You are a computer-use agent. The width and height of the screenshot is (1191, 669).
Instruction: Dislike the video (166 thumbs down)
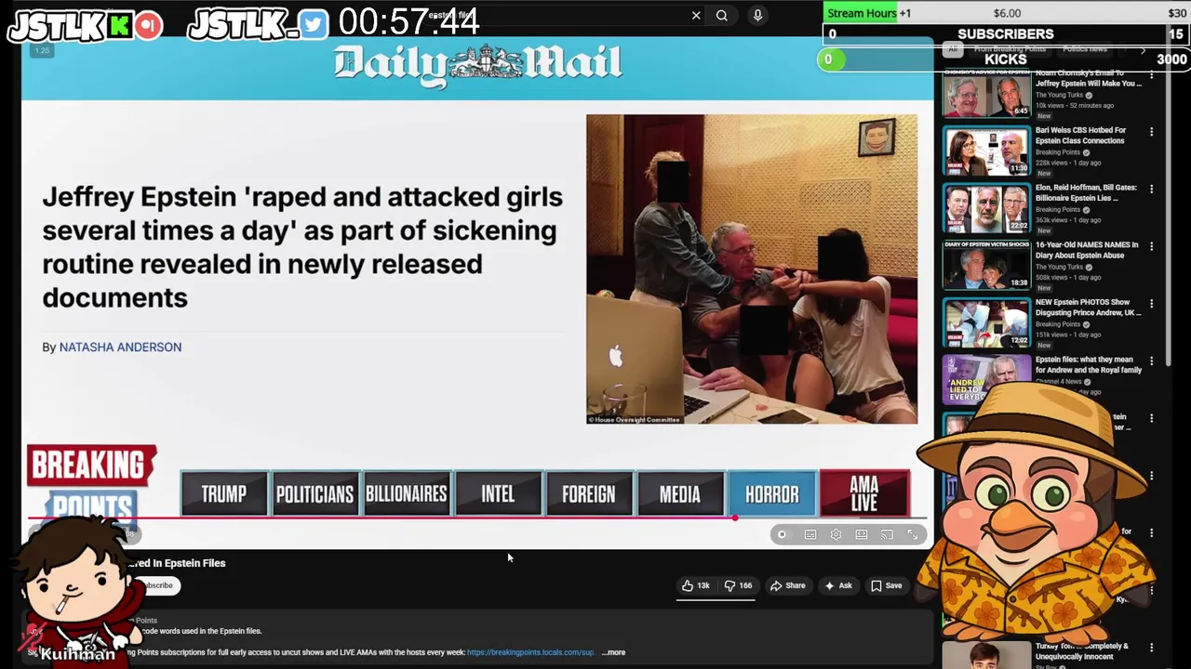[x=738, y=585]
